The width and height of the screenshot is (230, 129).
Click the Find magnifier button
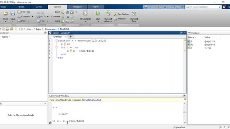click(x=41, y=21)
